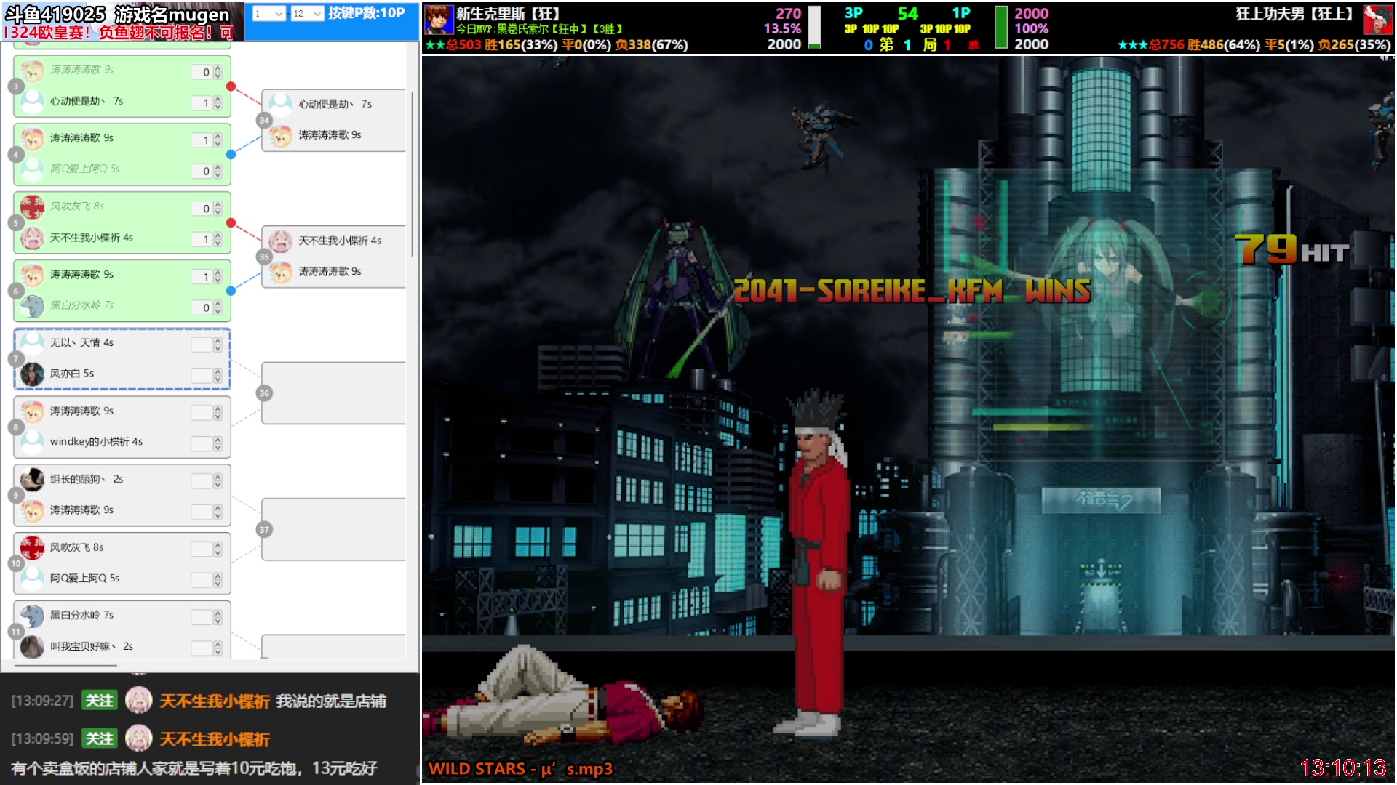Click 涛涛涛涛歌 avatar in match 34
The image size is (1397, 785).
tap(281, 136)
